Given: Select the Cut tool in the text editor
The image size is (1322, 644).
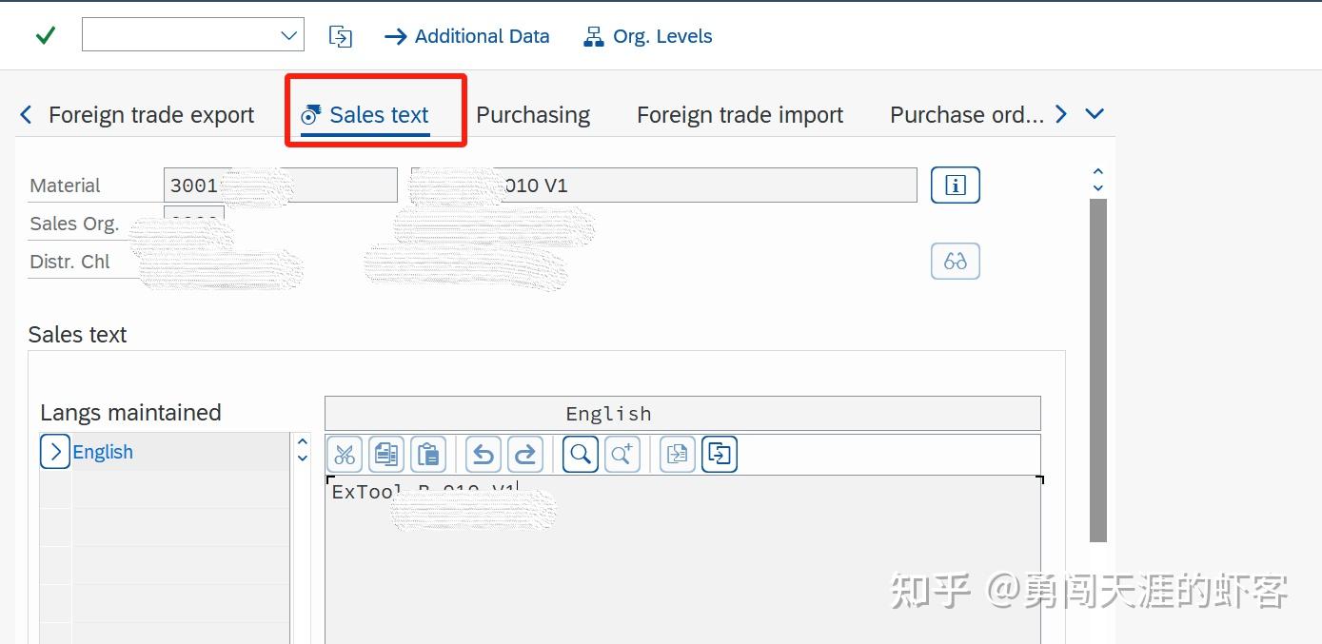Looking at the screenshot, I should [345, 454].
